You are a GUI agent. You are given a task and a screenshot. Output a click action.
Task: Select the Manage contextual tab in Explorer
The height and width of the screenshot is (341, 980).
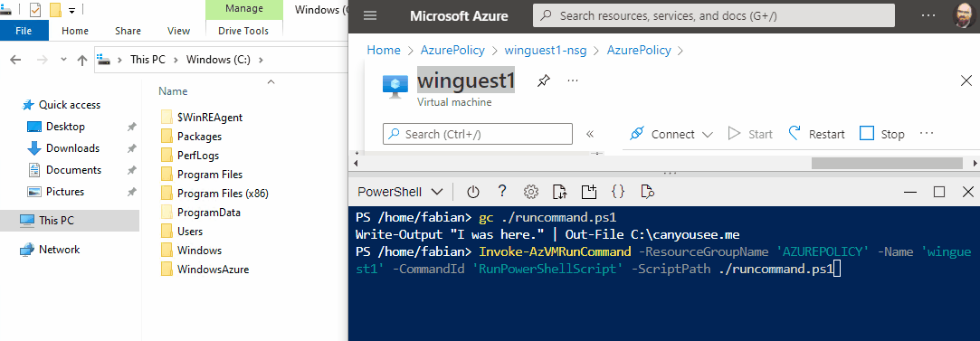(243, 10)
